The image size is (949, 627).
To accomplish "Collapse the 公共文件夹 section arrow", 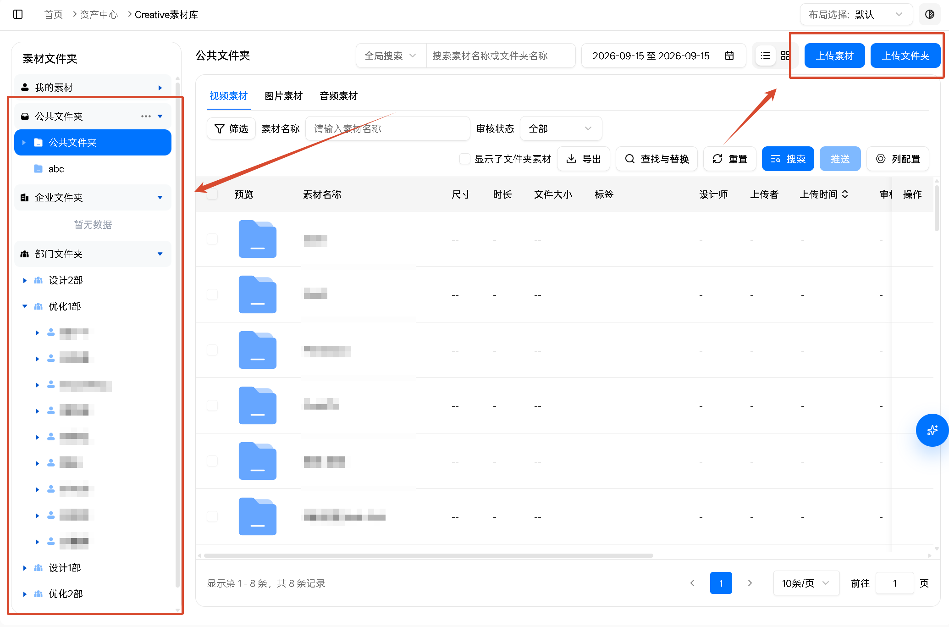I will tap(160, 116).
